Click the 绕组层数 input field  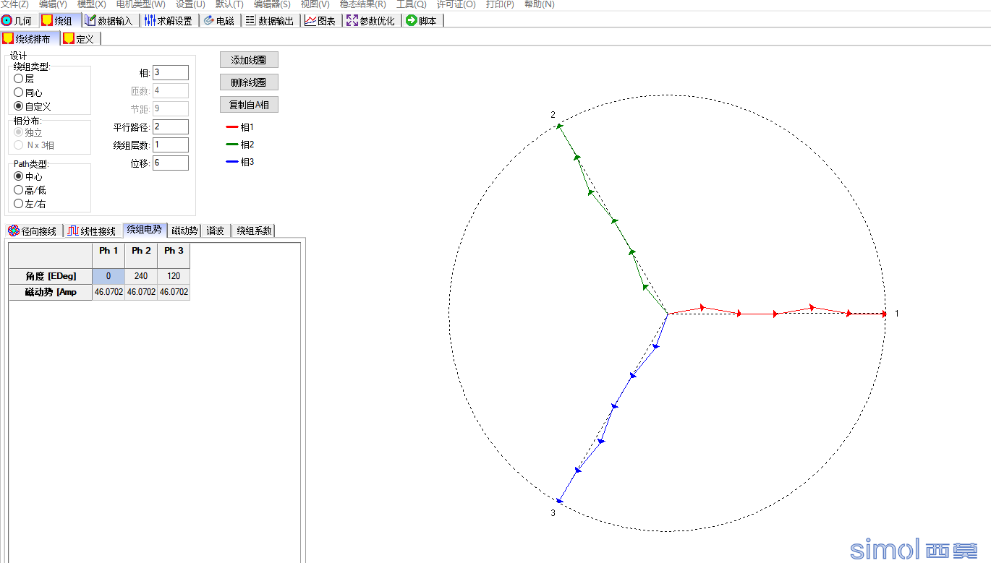[171, 145]
